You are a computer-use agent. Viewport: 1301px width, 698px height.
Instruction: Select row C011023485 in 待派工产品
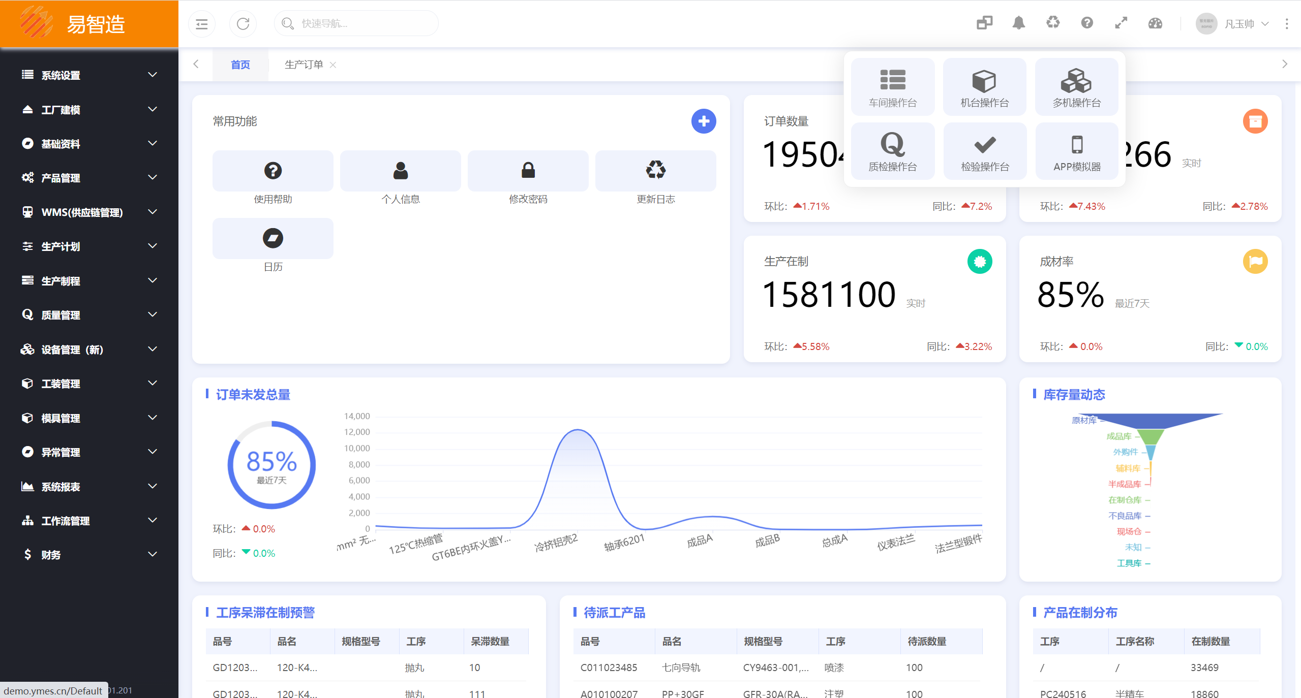778,668
